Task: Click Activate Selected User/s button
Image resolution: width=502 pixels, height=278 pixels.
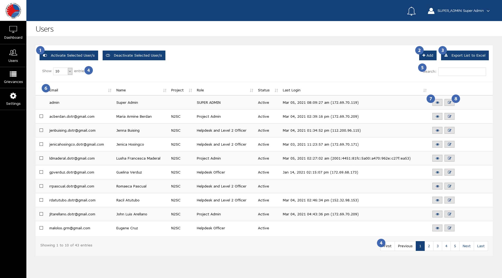Action: [x=69, y=56]
